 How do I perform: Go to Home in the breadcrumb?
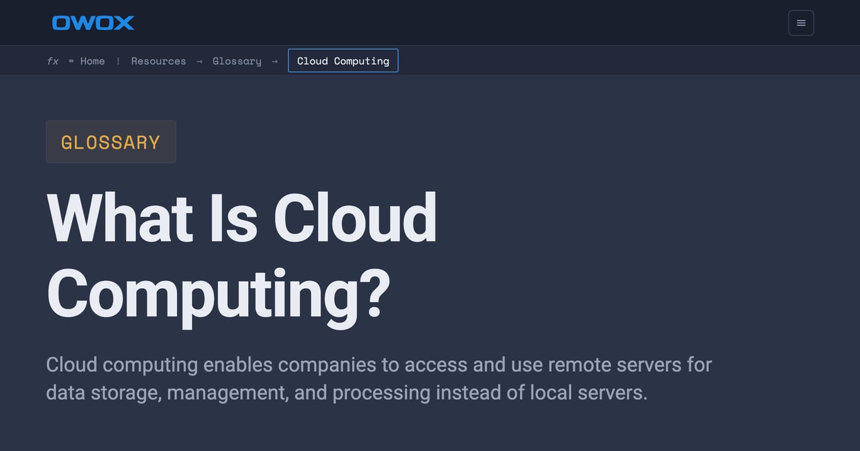point(93,61)
